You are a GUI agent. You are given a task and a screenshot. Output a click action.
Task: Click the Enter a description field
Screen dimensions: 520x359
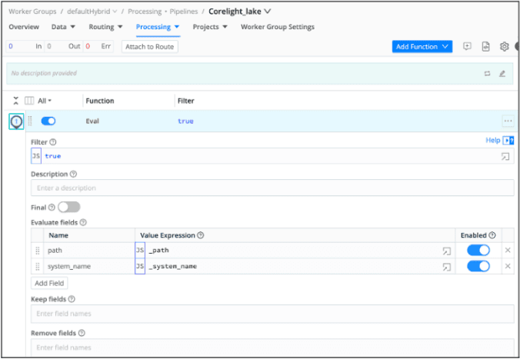pos(272,188)
